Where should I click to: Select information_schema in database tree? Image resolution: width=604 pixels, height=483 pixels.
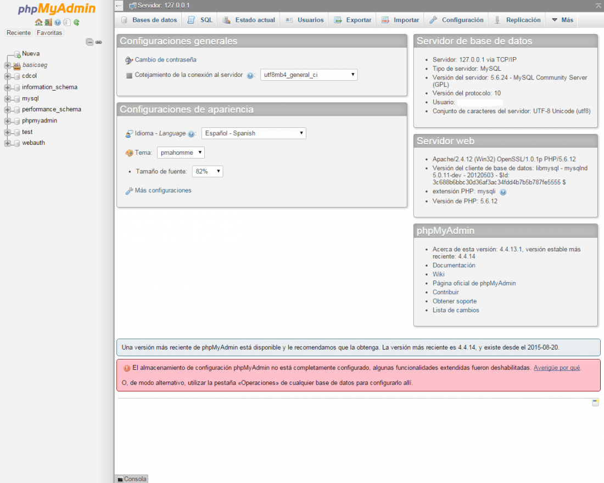49,87
